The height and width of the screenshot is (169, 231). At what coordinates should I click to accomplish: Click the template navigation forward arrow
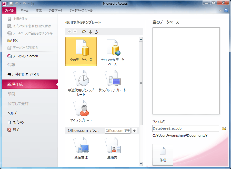pyautogui.click(x=75, y=31)
